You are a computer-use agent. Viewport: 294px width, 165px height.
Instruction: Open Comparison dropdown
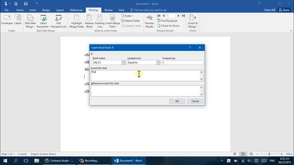[x=158, y=62]
